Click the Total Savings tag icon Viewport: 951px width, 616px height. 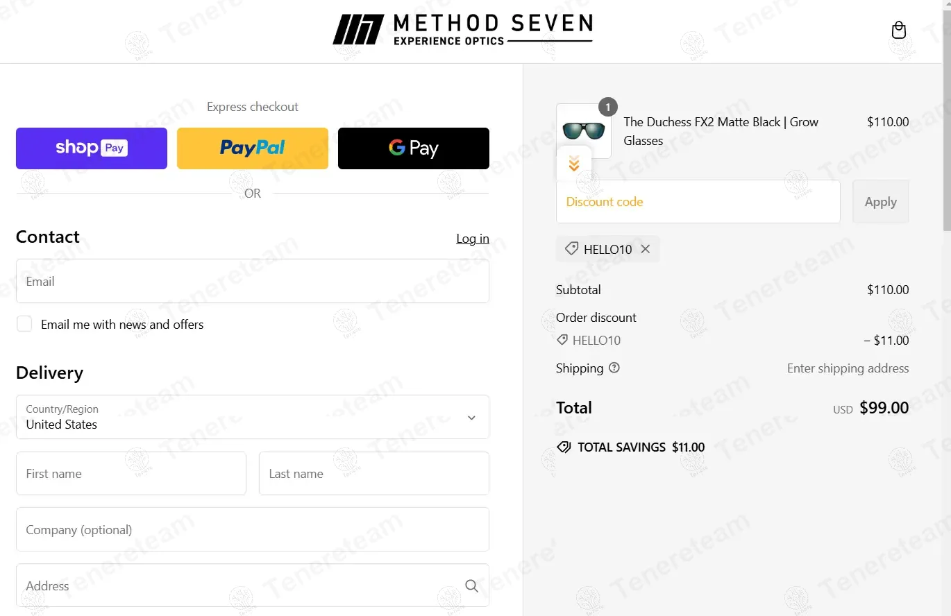point(564,447)
